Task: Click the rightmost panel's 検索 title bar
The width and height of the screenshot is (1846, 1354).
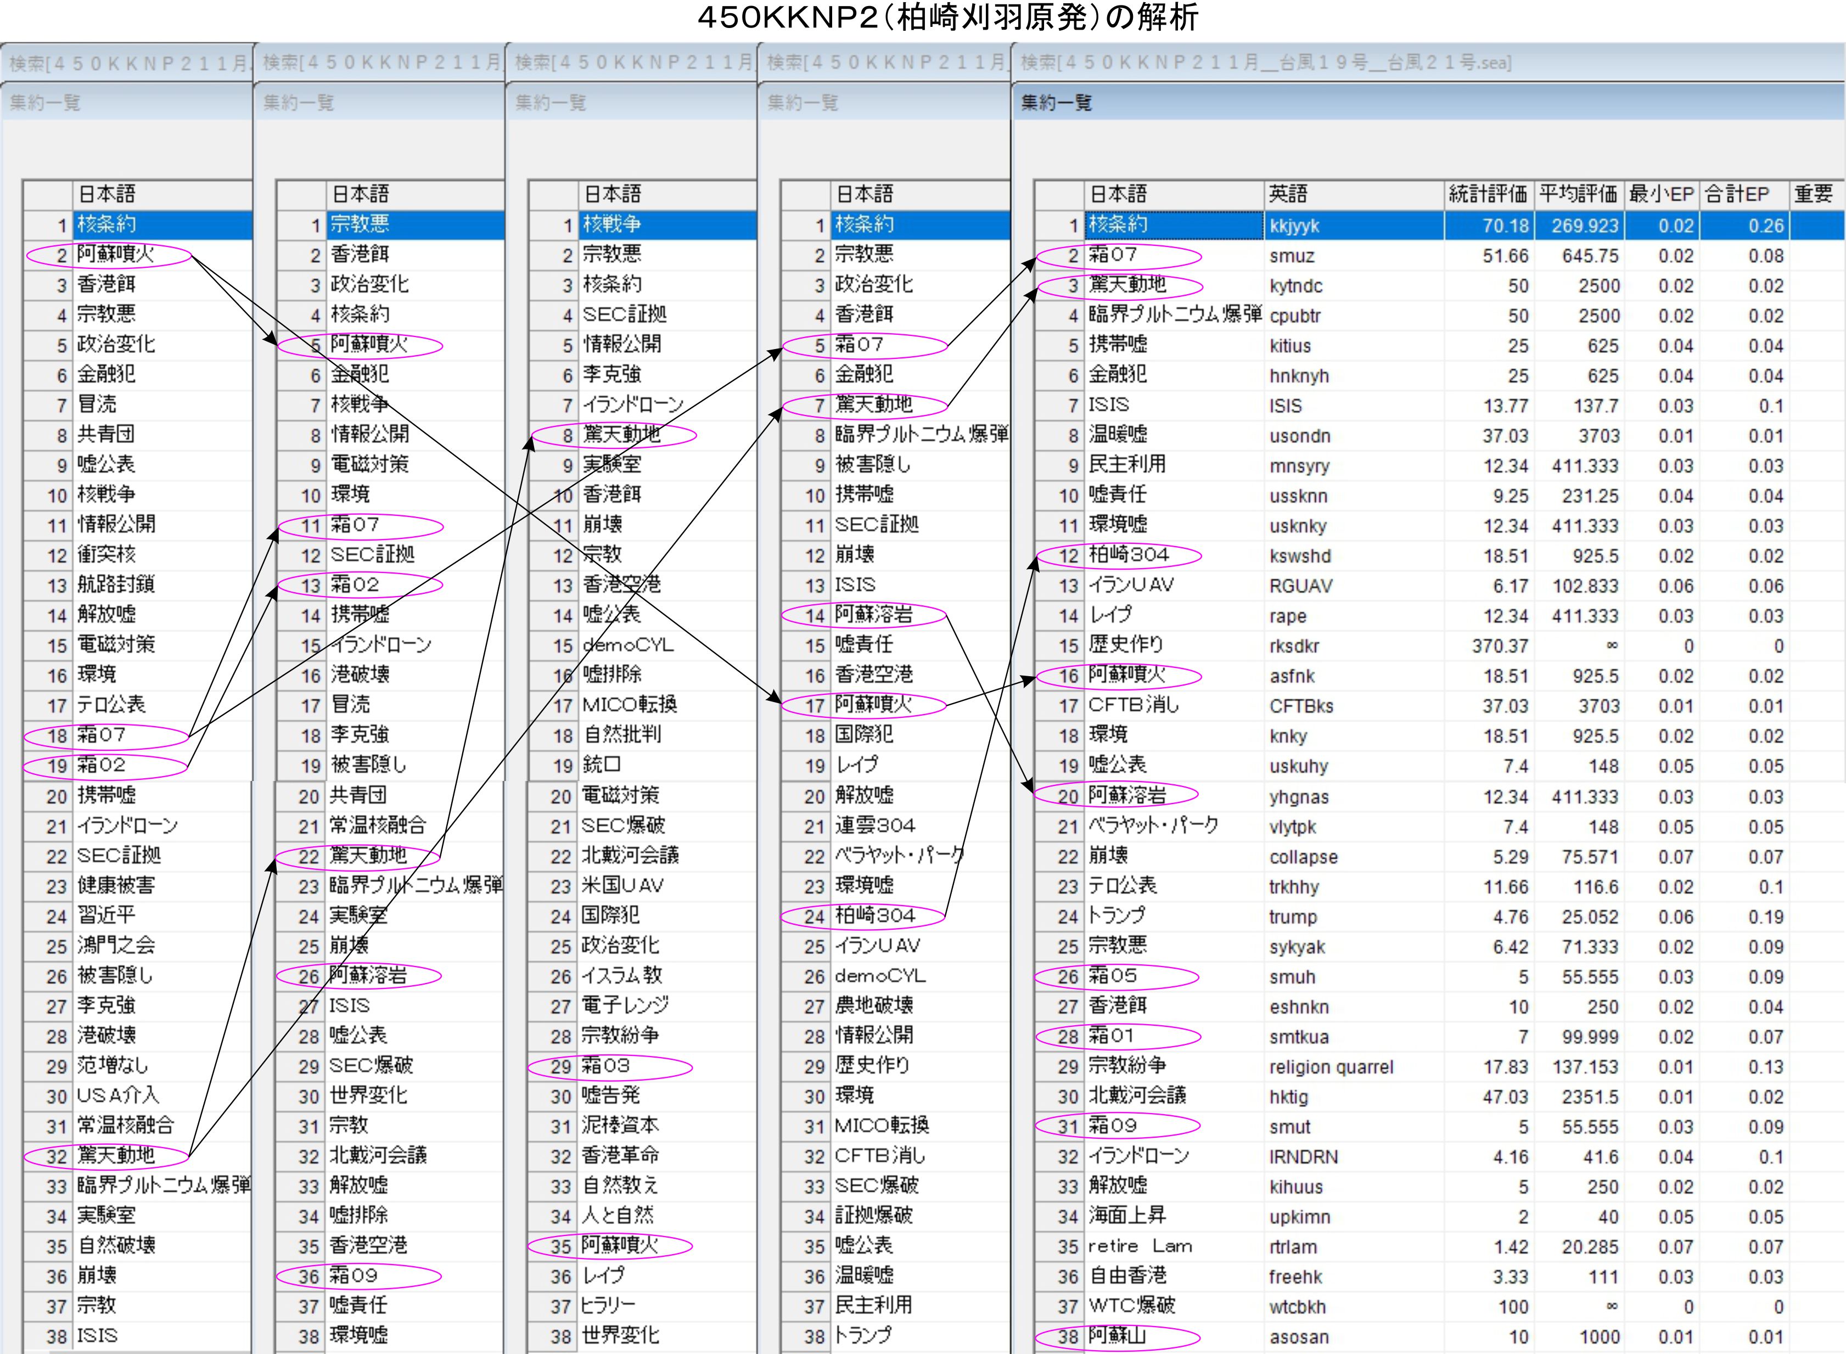Action: pyautogui.click(x=1266, y=62)
